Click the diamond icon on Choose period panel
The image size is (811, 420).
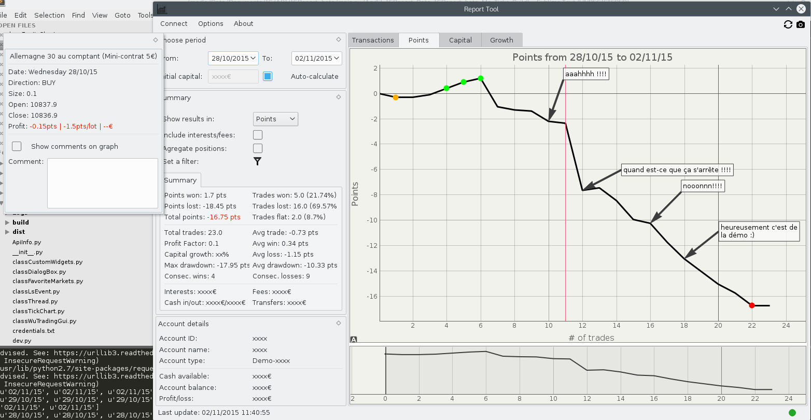[339, 39]
